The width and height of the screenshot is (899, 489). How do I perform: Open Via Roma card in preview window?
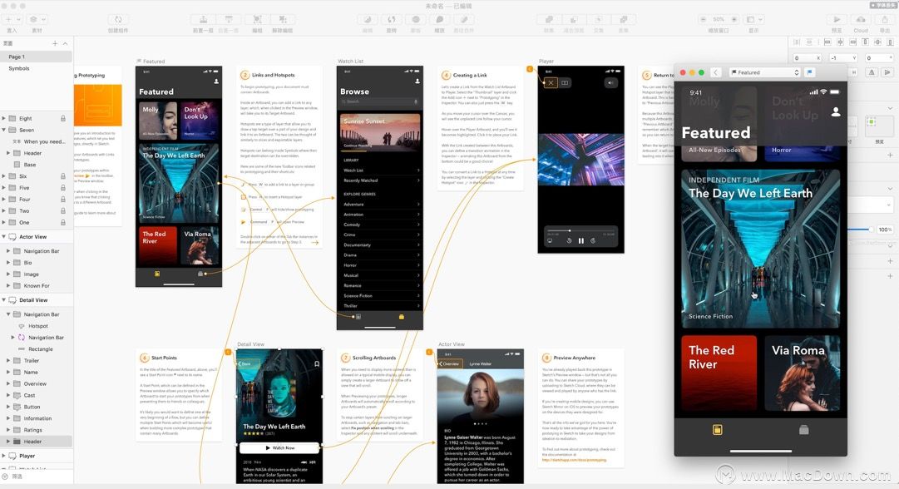[x=802, y=373]
